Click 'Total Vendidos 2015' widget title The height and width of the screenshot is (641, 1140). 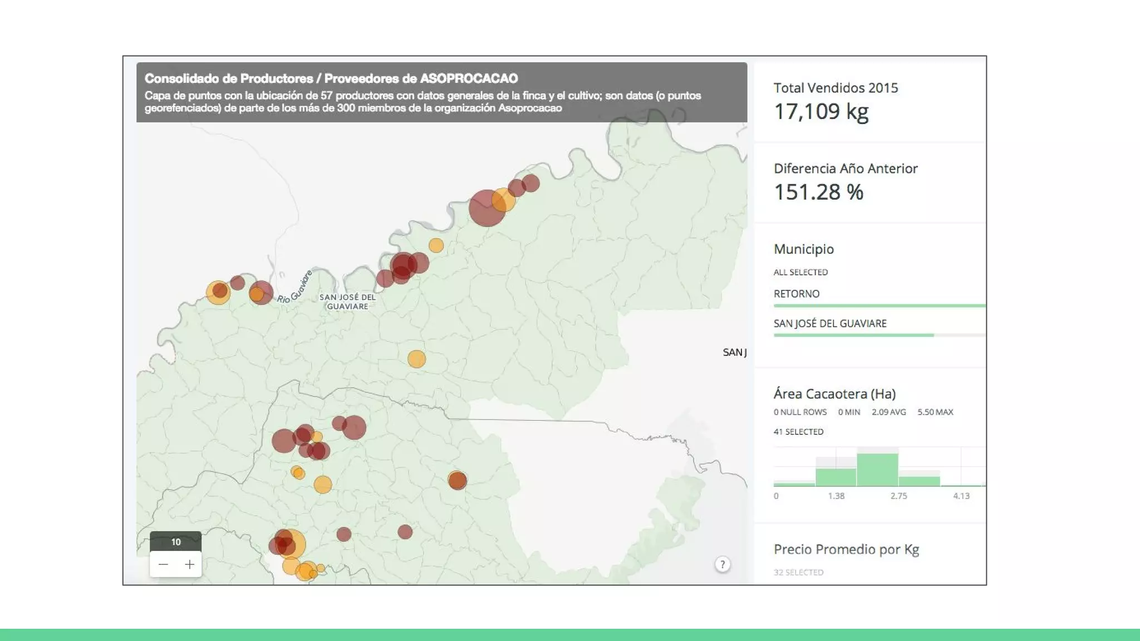836,88
